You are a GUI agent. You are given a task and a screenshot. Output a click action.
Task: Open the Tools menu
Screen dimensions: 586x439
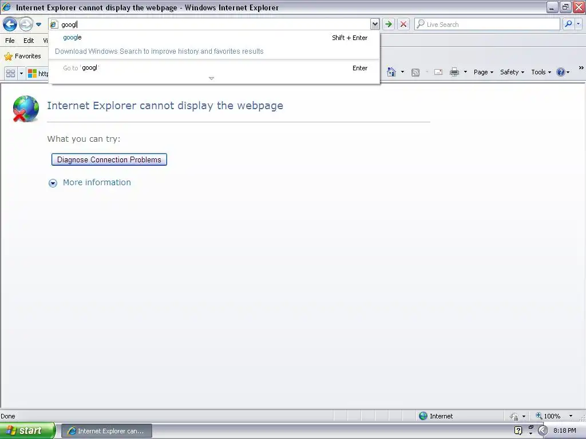pyautogui.click(x=541, y=72)
